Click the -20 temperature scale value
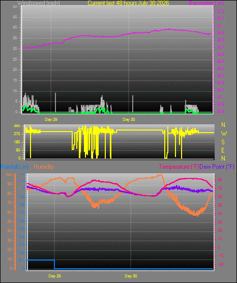 tap(221, 265)
